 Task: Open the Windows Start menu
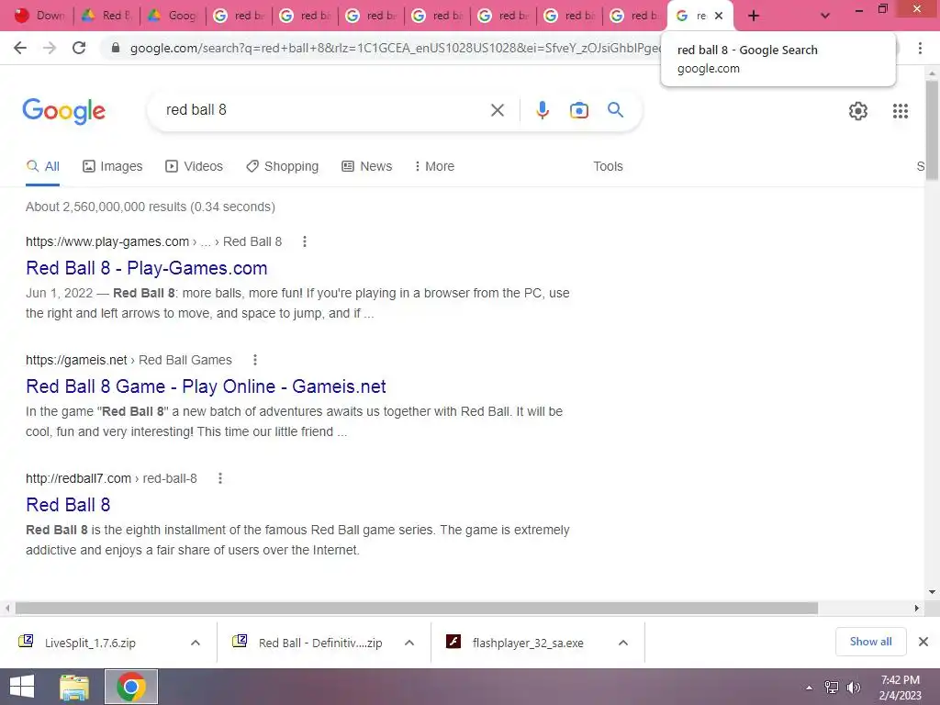pyautogui.click(x=22, y=687)
